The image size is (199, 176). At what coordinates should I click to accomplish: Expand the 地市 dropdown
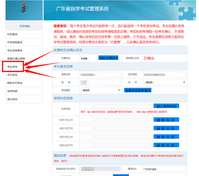[165, 82]
